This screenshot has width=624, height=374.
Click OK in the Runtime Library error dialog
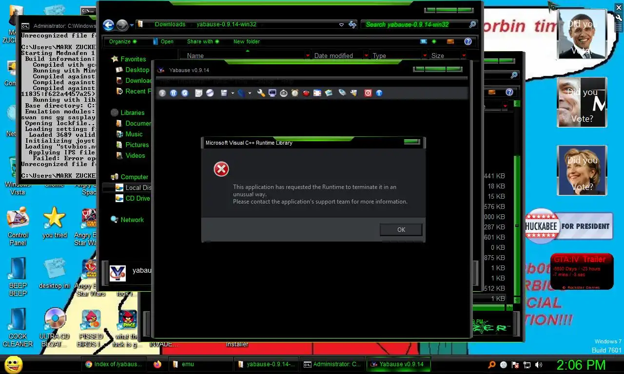click(x=401, y=230)
